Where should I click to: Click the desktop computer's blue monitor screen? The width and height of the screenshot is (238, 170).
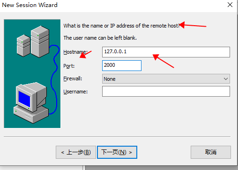[x=24, y=99]
